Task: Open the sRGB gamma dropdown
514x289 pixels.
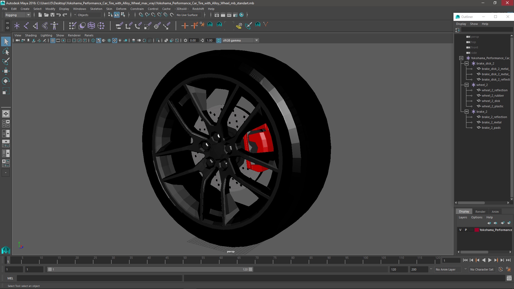Action: [x=256, y=40]
